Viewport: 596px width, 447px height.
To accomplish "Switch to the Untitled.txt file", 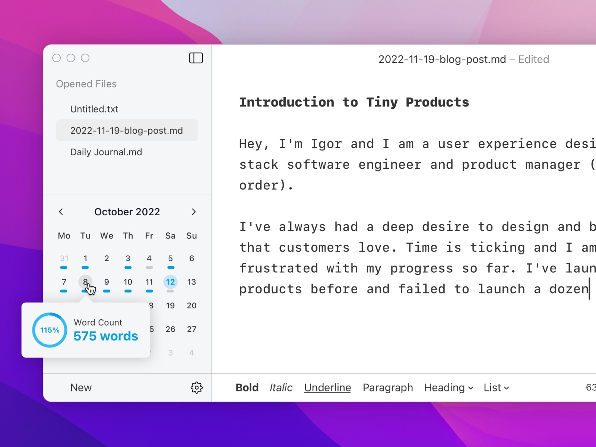I will (x=94, y=109).
